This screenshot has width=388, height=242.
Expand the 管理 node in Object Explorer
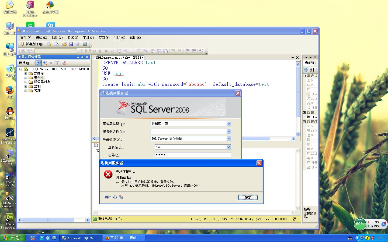26,91
